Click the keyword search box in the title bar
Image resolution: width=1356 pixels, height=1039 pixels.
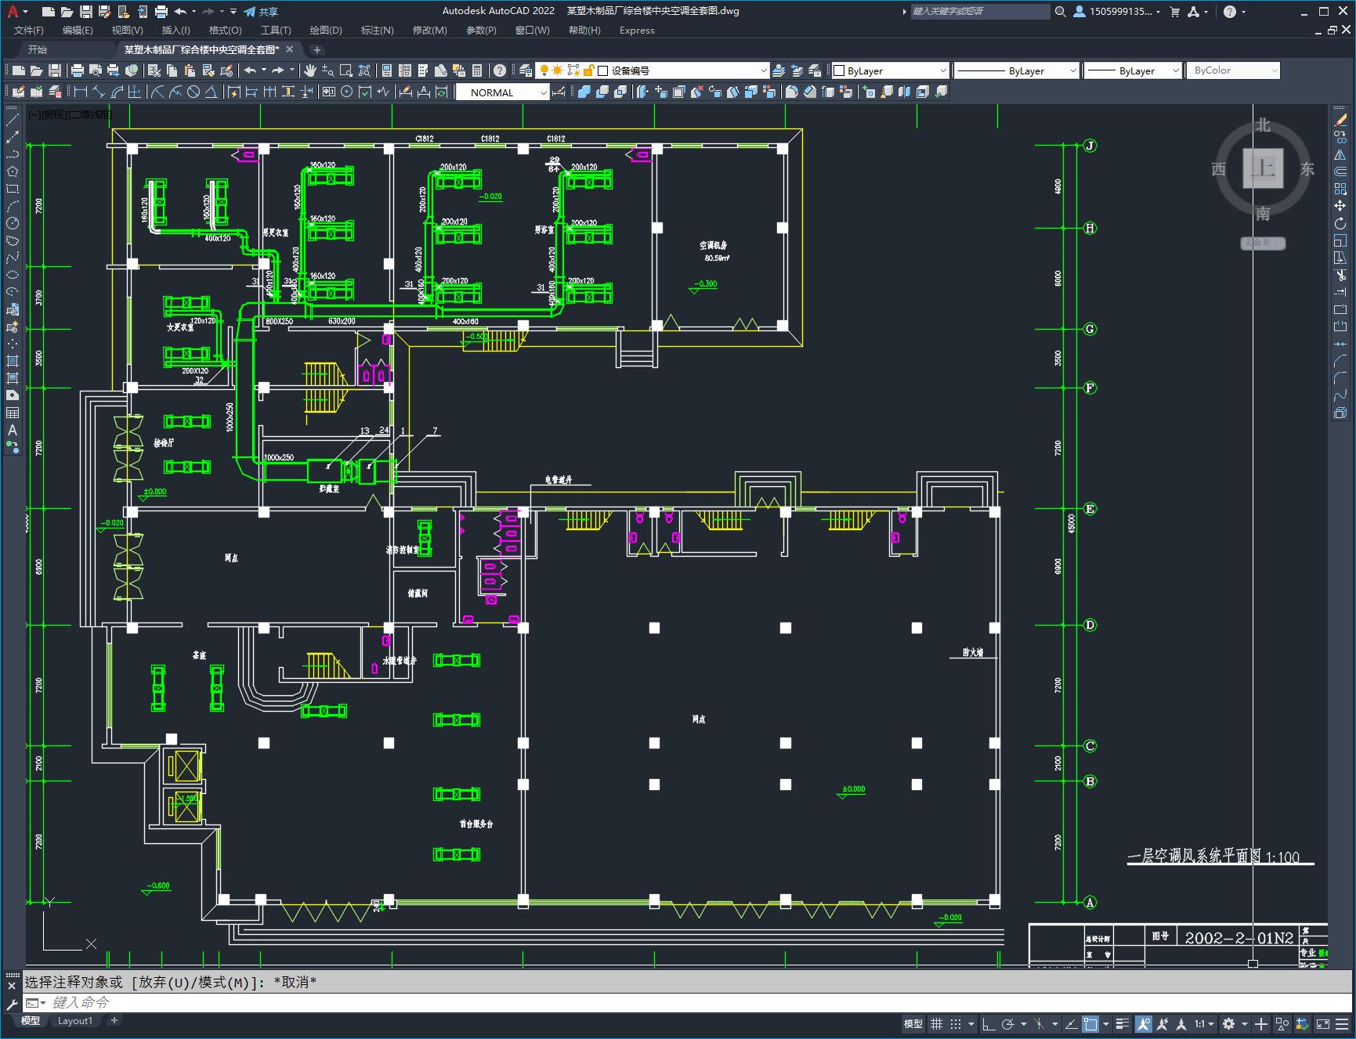tap(979, 12)
